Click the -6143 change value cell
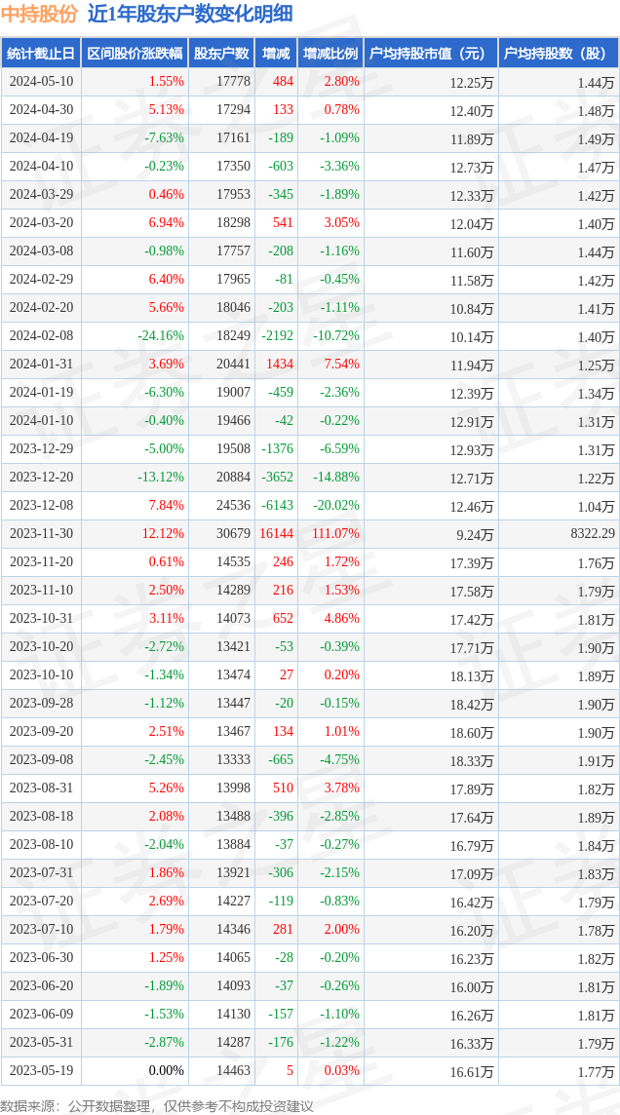 (277, 506)
